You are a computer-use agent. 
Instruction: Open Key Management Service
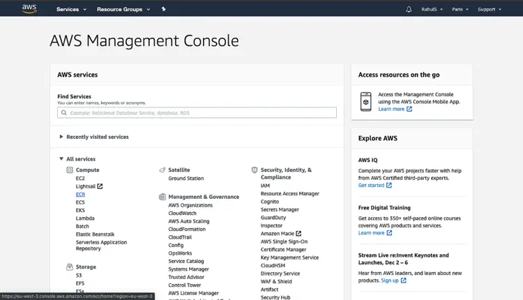(x=290, y=257)
